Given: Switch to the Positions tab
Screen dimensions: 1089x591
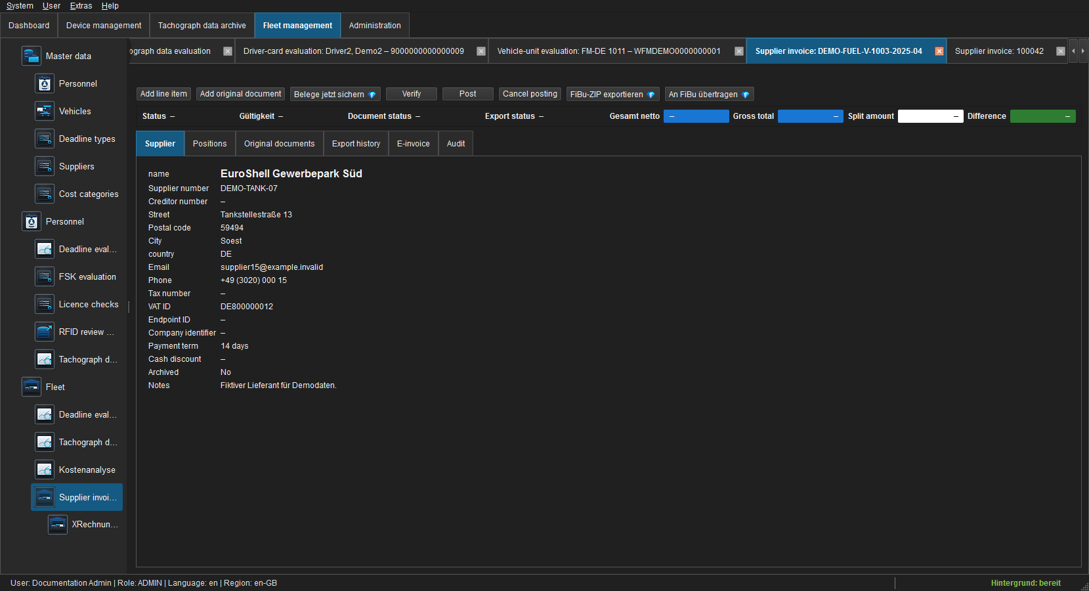Looking at the screenshot, I should pyautogui.click(x=209, y=144).
